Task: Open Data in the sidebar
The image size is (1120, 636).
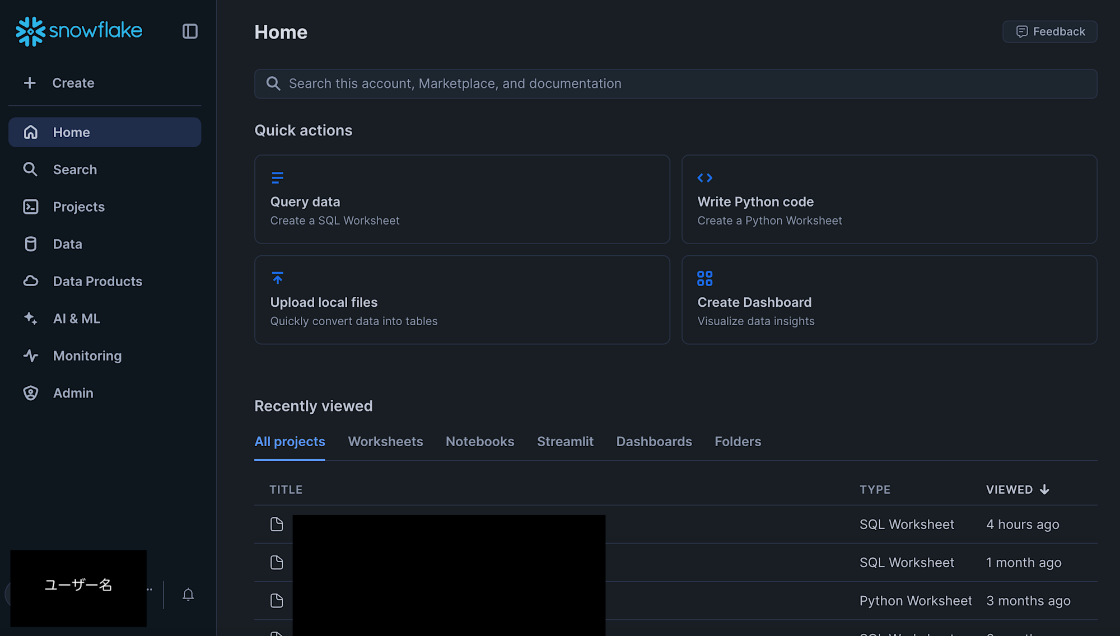Action: (105, 244)
